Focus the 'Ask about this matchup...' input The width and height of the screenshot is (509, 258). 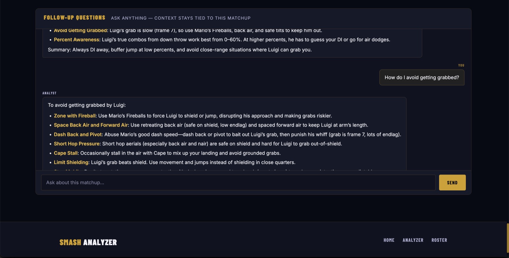[238, 183]
